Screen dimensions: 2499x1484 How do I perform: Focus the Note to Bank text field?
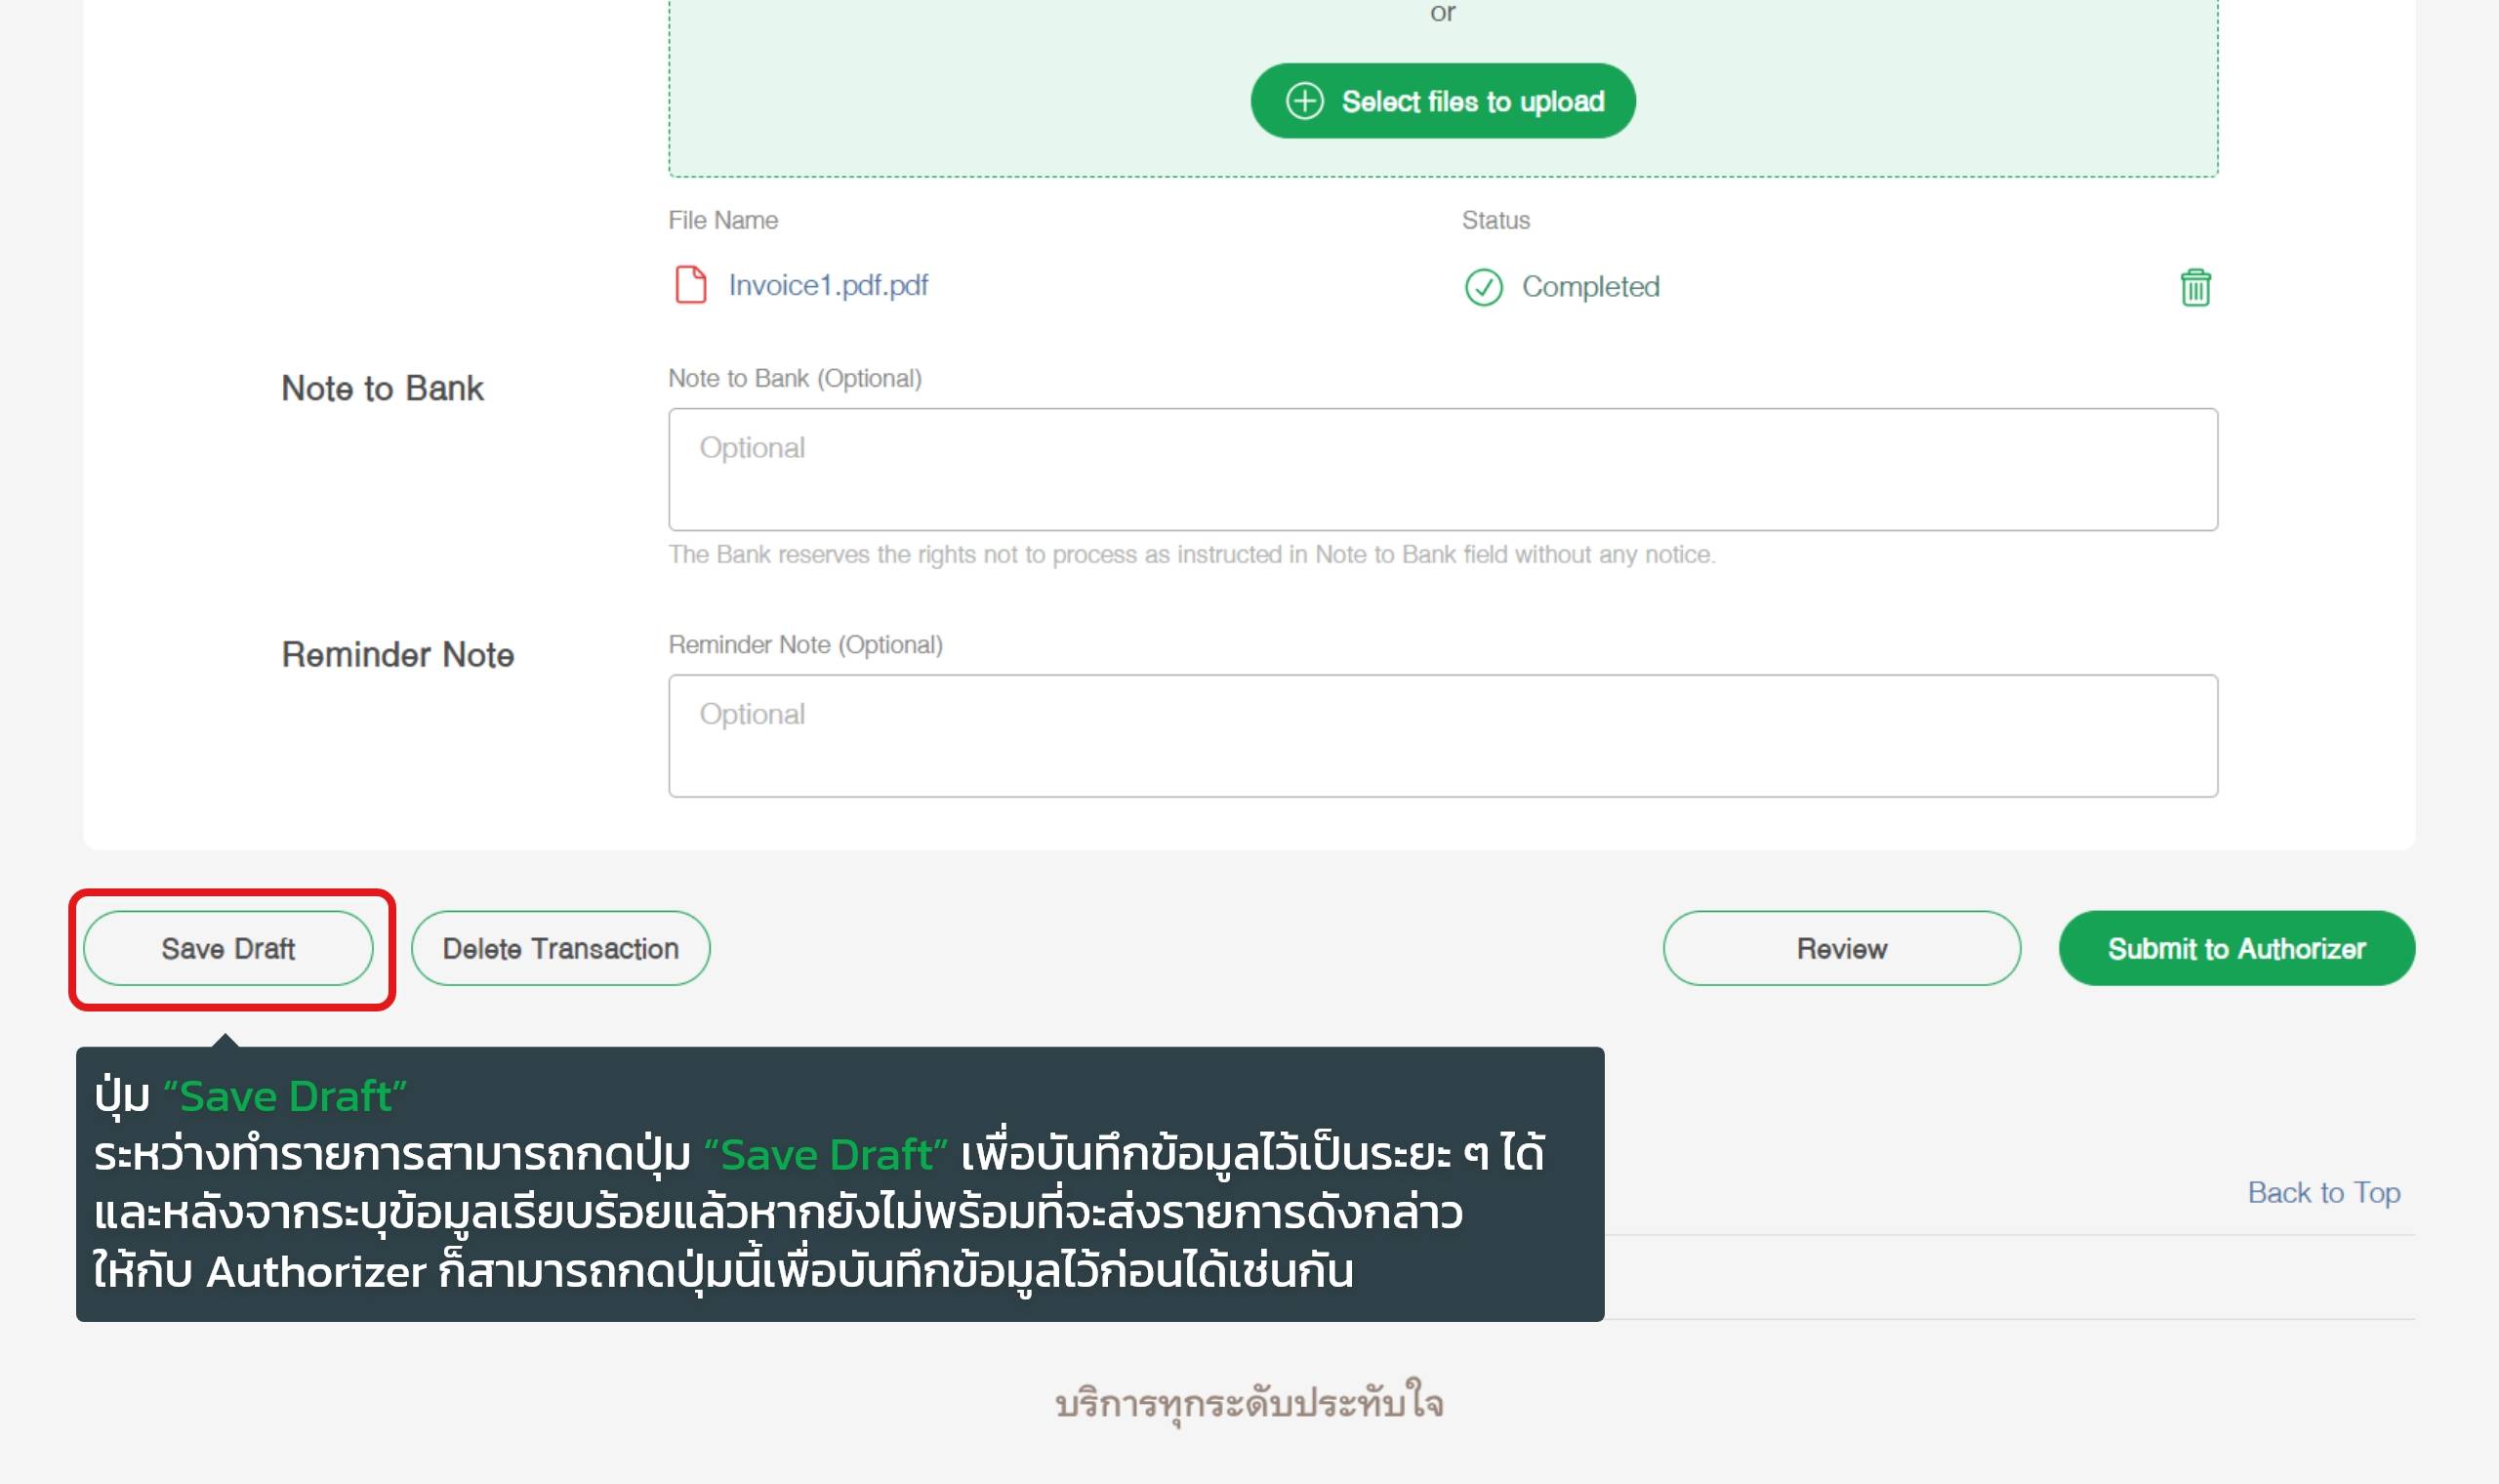[1442, 469]
